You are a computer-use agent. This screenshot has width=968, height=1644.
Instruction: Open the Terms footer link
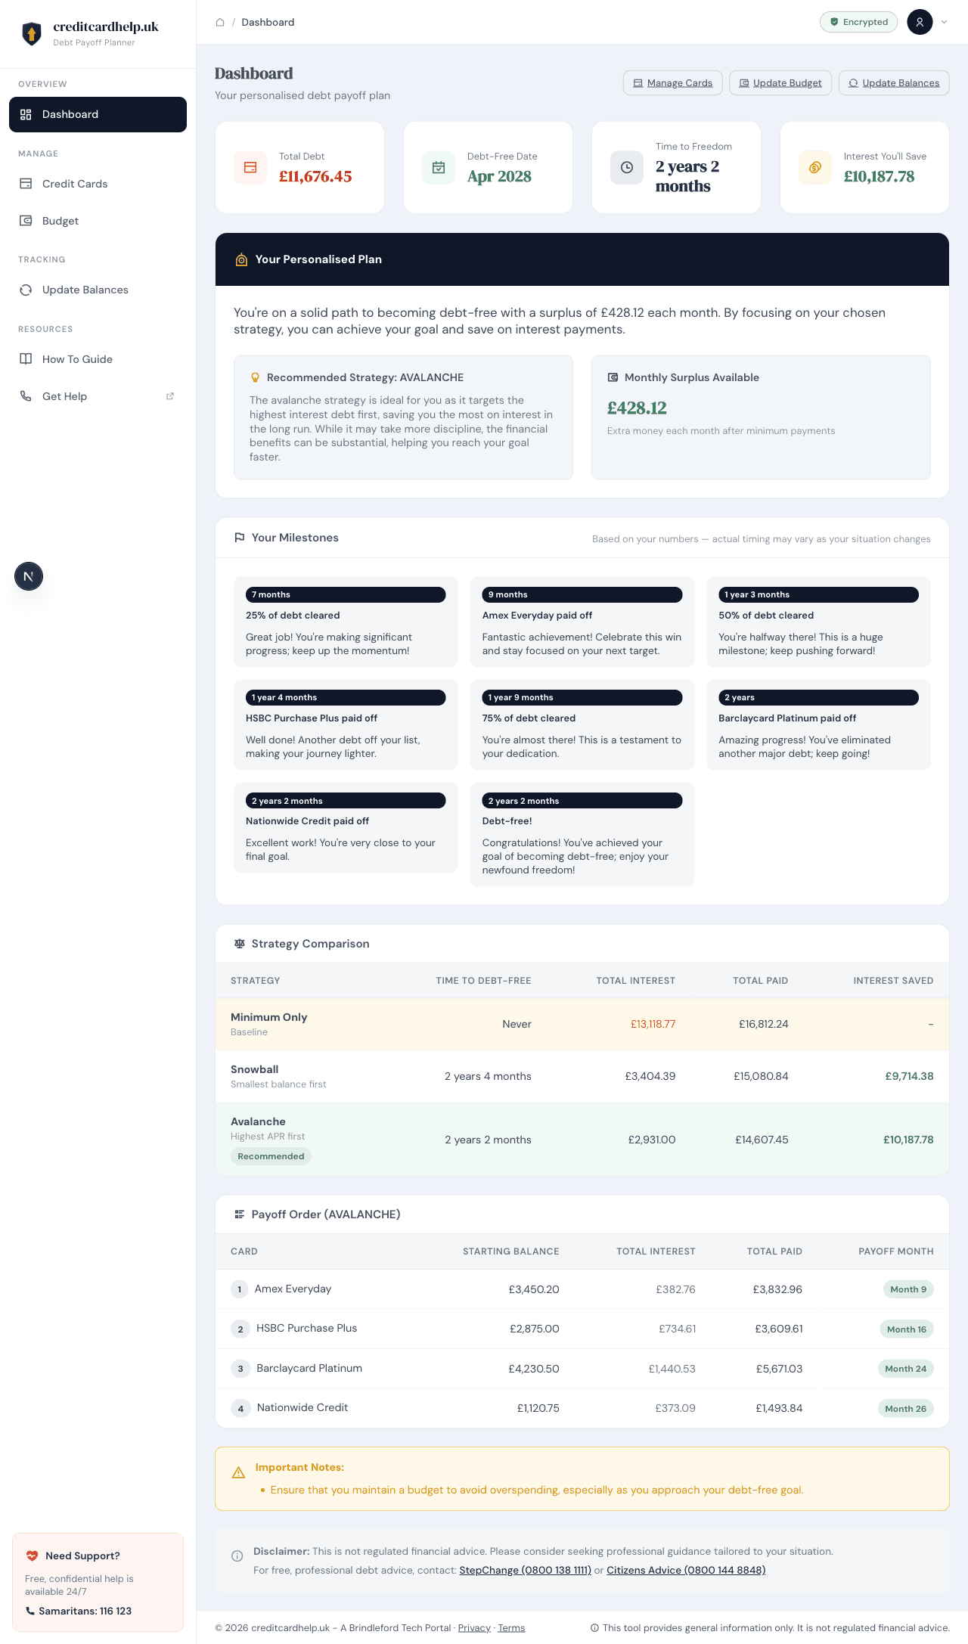511,1628
